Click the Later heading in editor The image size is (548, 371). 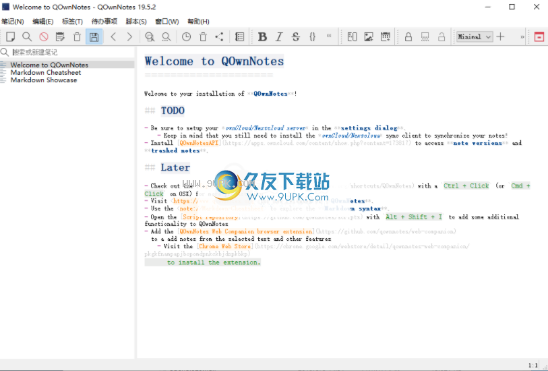[x=175, y=167]
